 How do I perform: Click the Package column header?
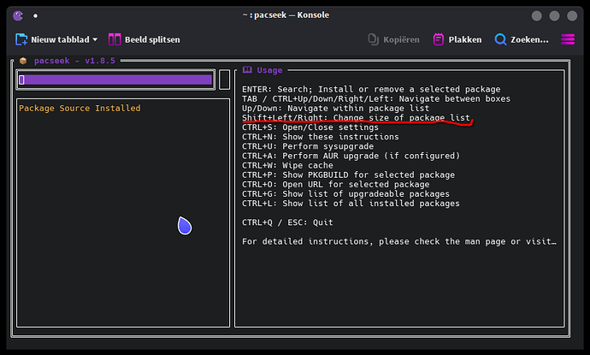[x=37, y=109]
